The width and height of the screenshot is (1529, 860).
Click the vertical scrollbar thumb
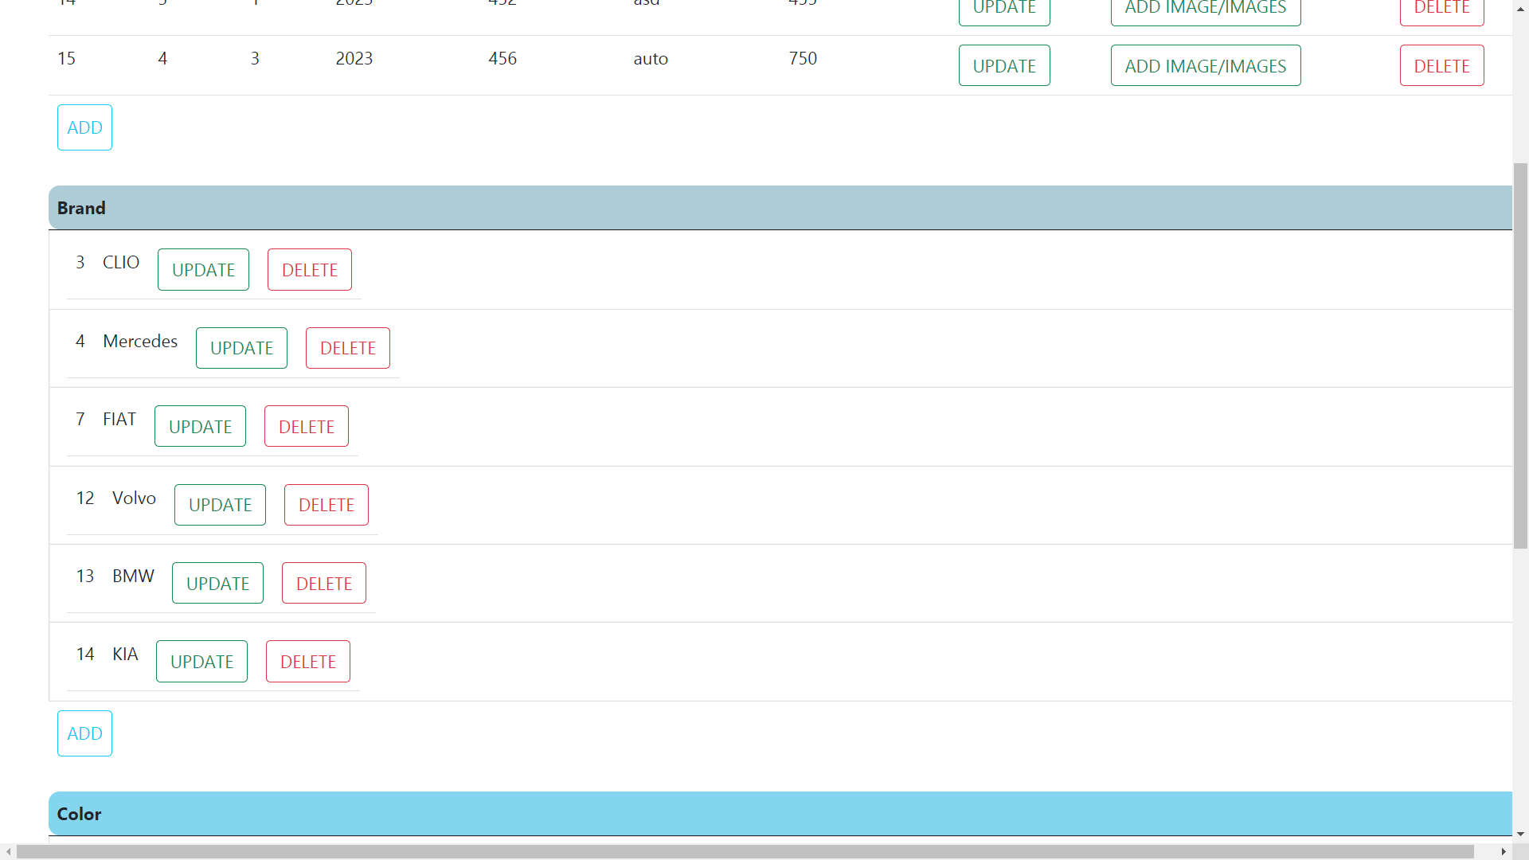(x=1520, y=354)
